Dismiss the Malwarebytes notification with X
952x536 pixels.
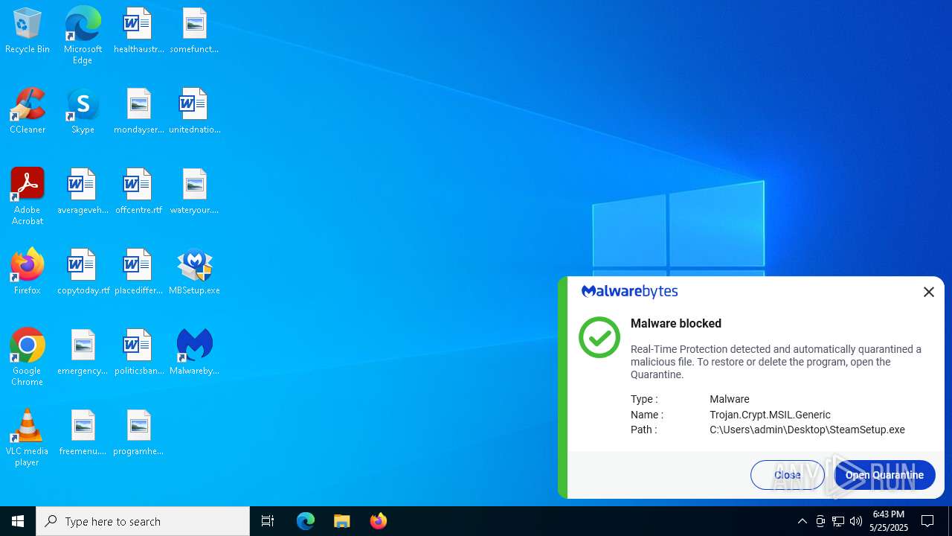coord(929,292)
